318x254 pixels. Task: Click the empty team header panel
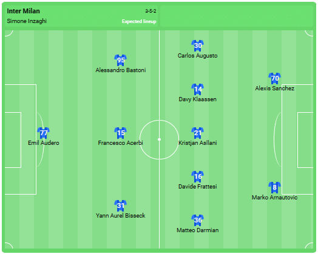[x=237, y=16]
